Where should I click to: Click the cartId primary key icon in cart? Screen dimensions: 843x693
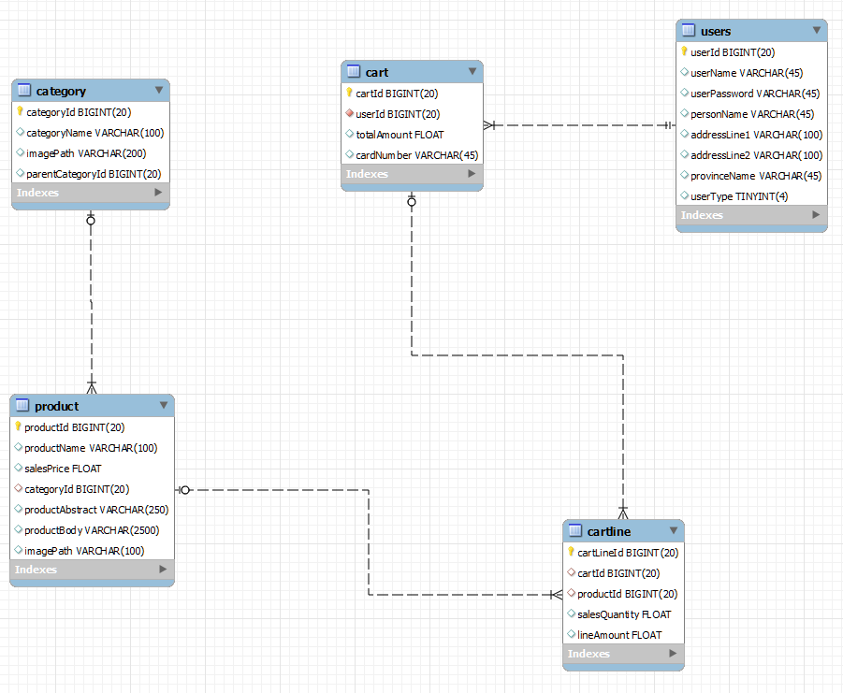(x=349, y=94)
